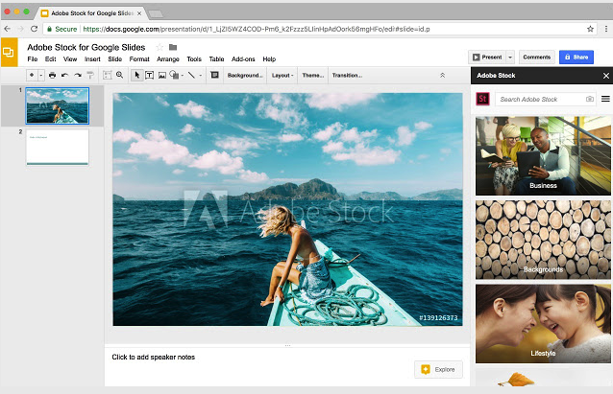Click the Google Slides home logo
Viewport: 613px width, 394px height.
(9, 52)
